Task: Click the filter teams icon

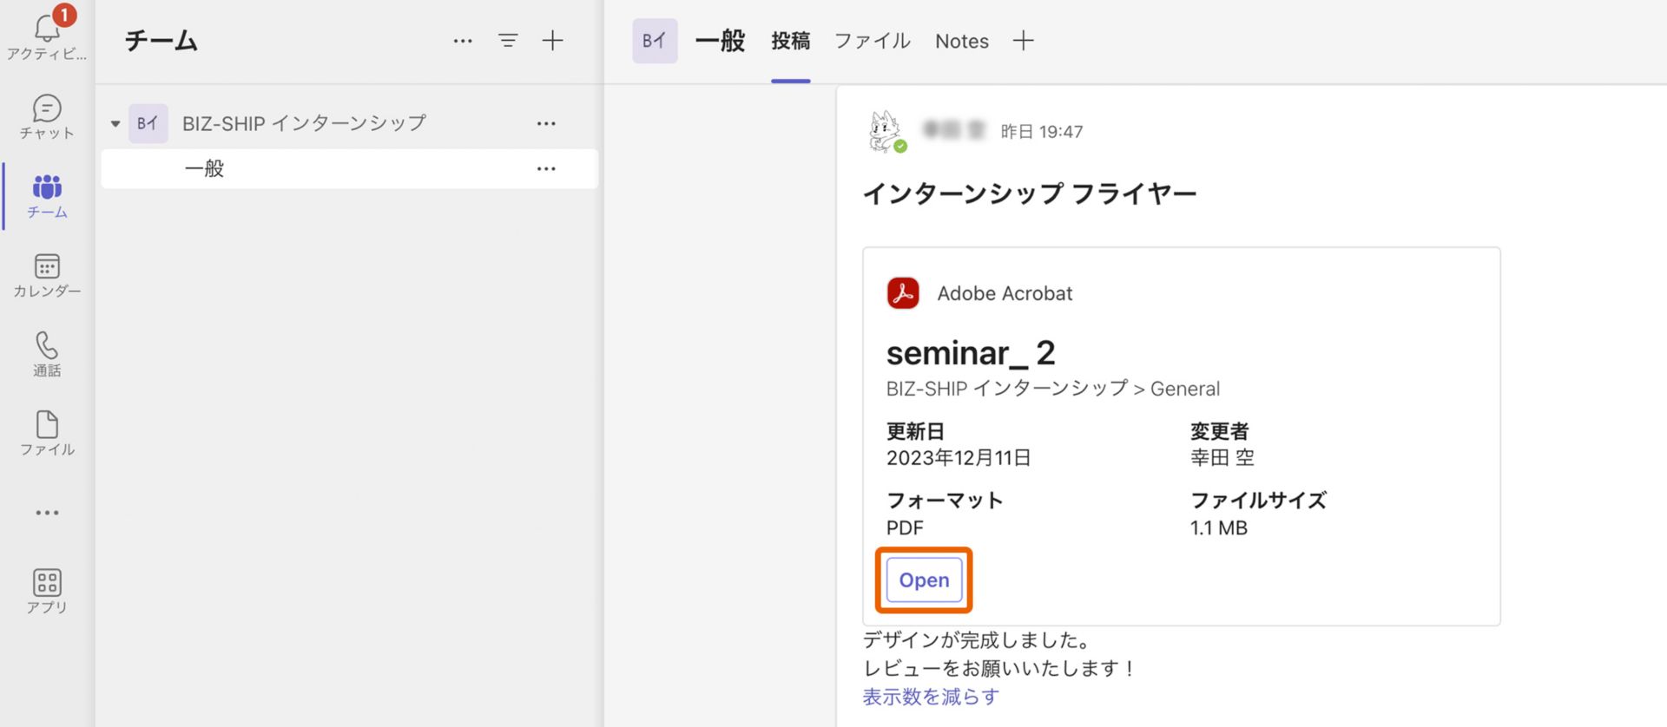Action: (x=508, y=41)
